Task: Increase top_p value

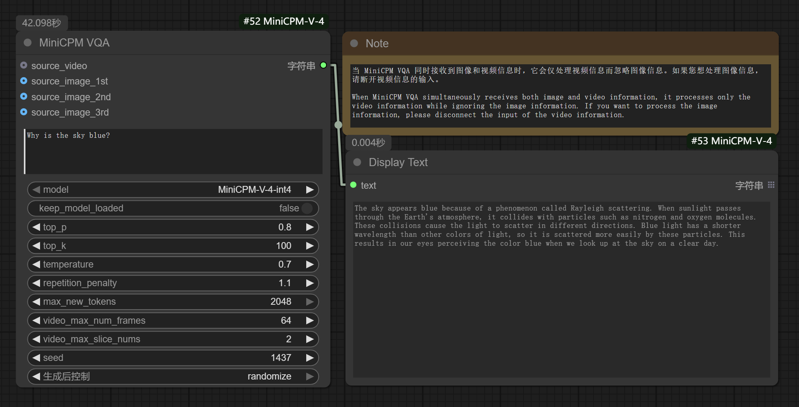Action: click(x=310, y=227)
